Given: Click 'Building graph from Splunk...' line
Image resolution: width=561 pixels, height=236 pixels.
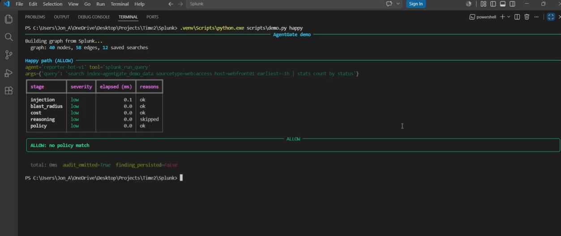Looking at the screenshot, I should click(x=64, y=41).
